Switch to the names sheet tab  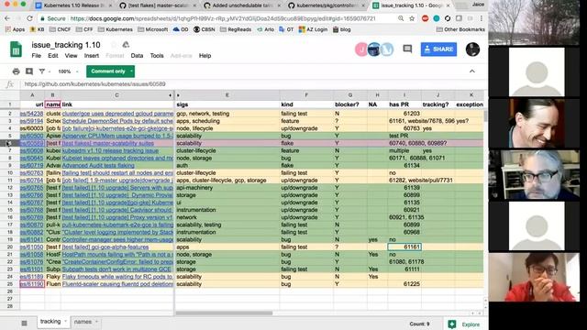pos(83,322)
